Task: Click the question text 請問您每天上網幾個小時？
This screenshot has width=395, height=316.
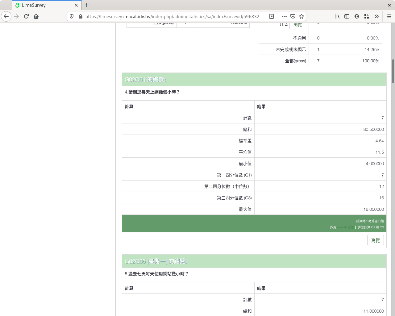Action: click(154, 92)
